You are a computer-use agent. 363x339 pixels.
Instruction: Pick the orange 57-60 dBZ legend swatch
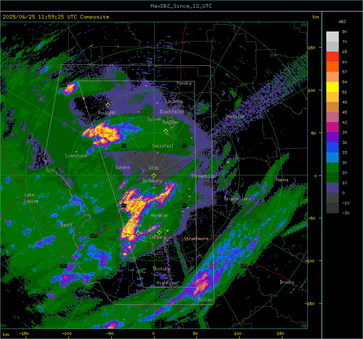pos(332,67)
